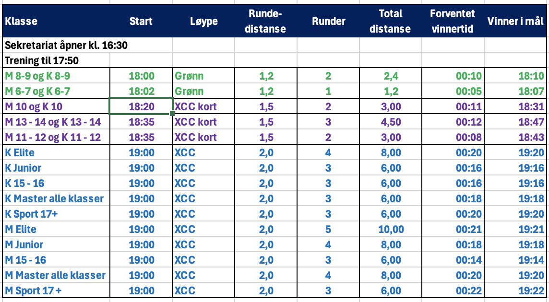Select the 4,50 total distance cell

click(x=391, y=122)
